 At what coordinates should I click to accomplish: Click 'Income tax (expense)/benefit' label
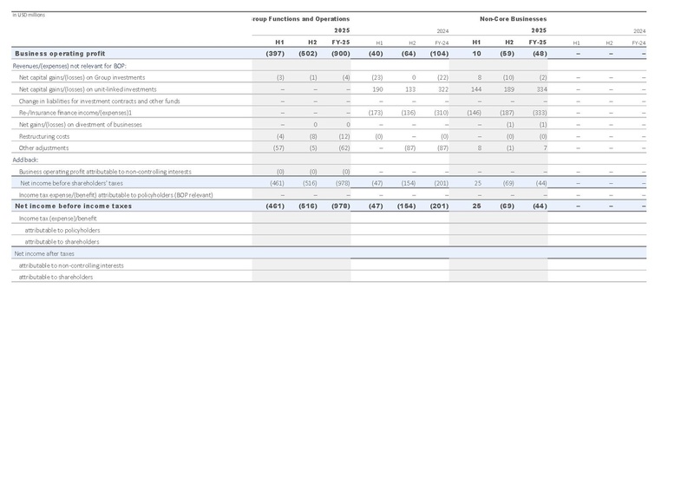point(58,219)
